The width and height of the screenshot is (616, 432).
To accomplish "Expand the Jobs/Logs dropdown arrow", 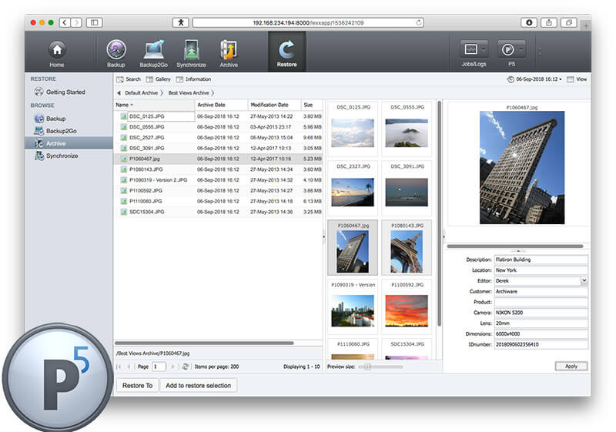I will [x=484, y=49].
